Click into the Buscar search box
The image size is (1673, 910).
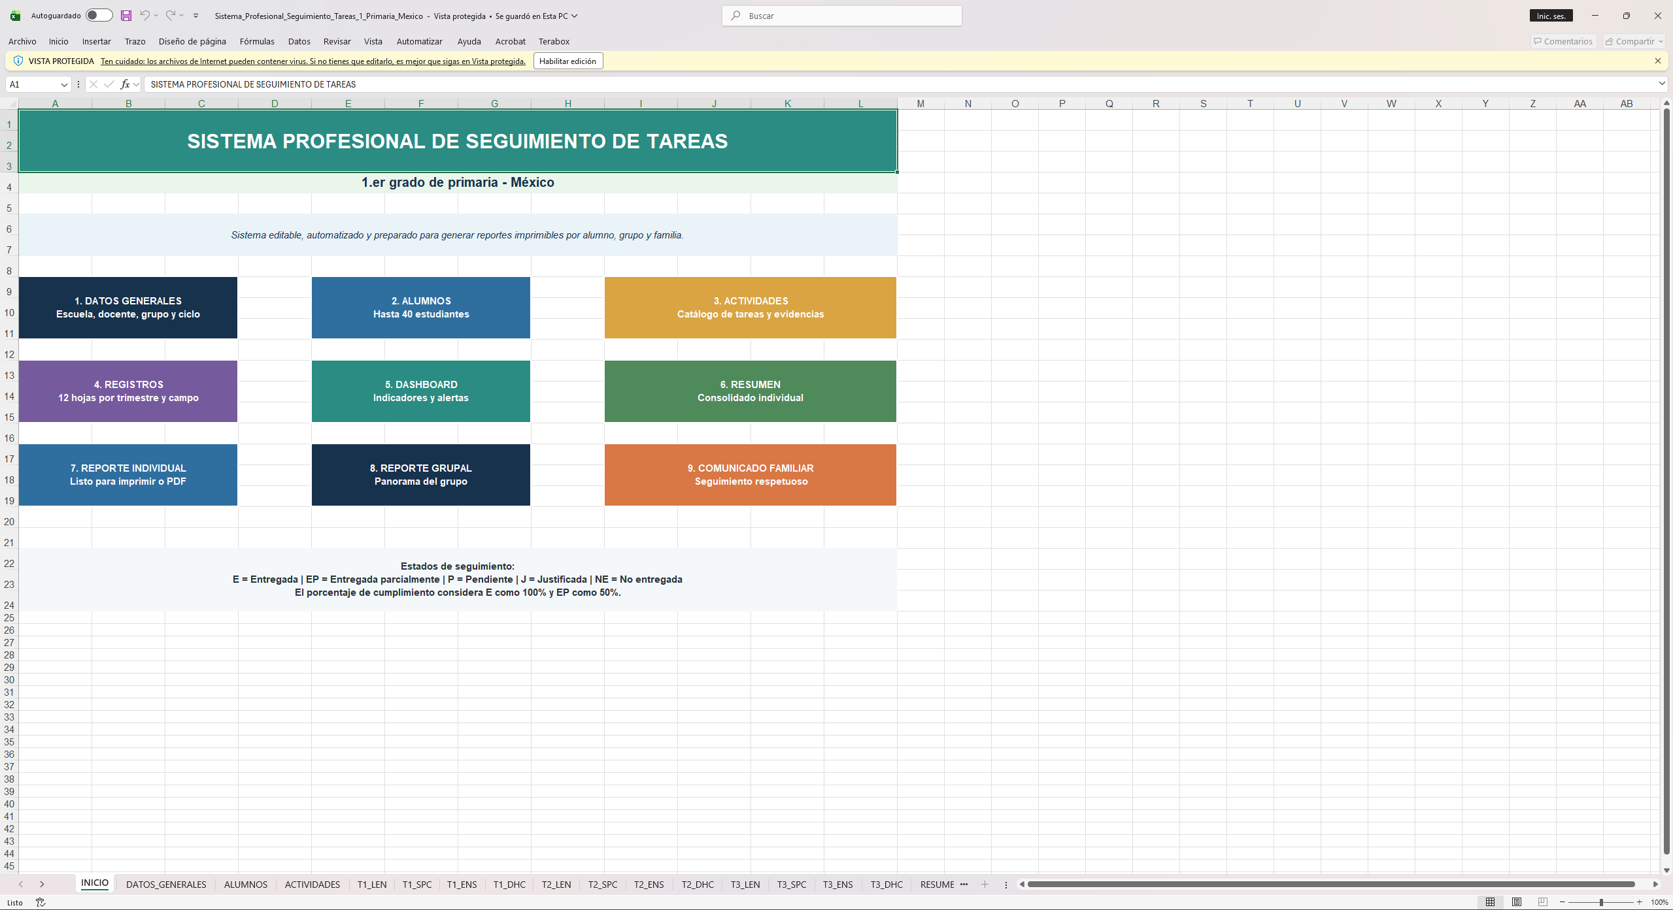point(842,16)
